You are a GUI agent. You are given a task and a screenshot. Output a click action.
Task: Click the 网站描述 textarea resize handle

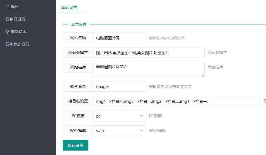tap(203, 75)
